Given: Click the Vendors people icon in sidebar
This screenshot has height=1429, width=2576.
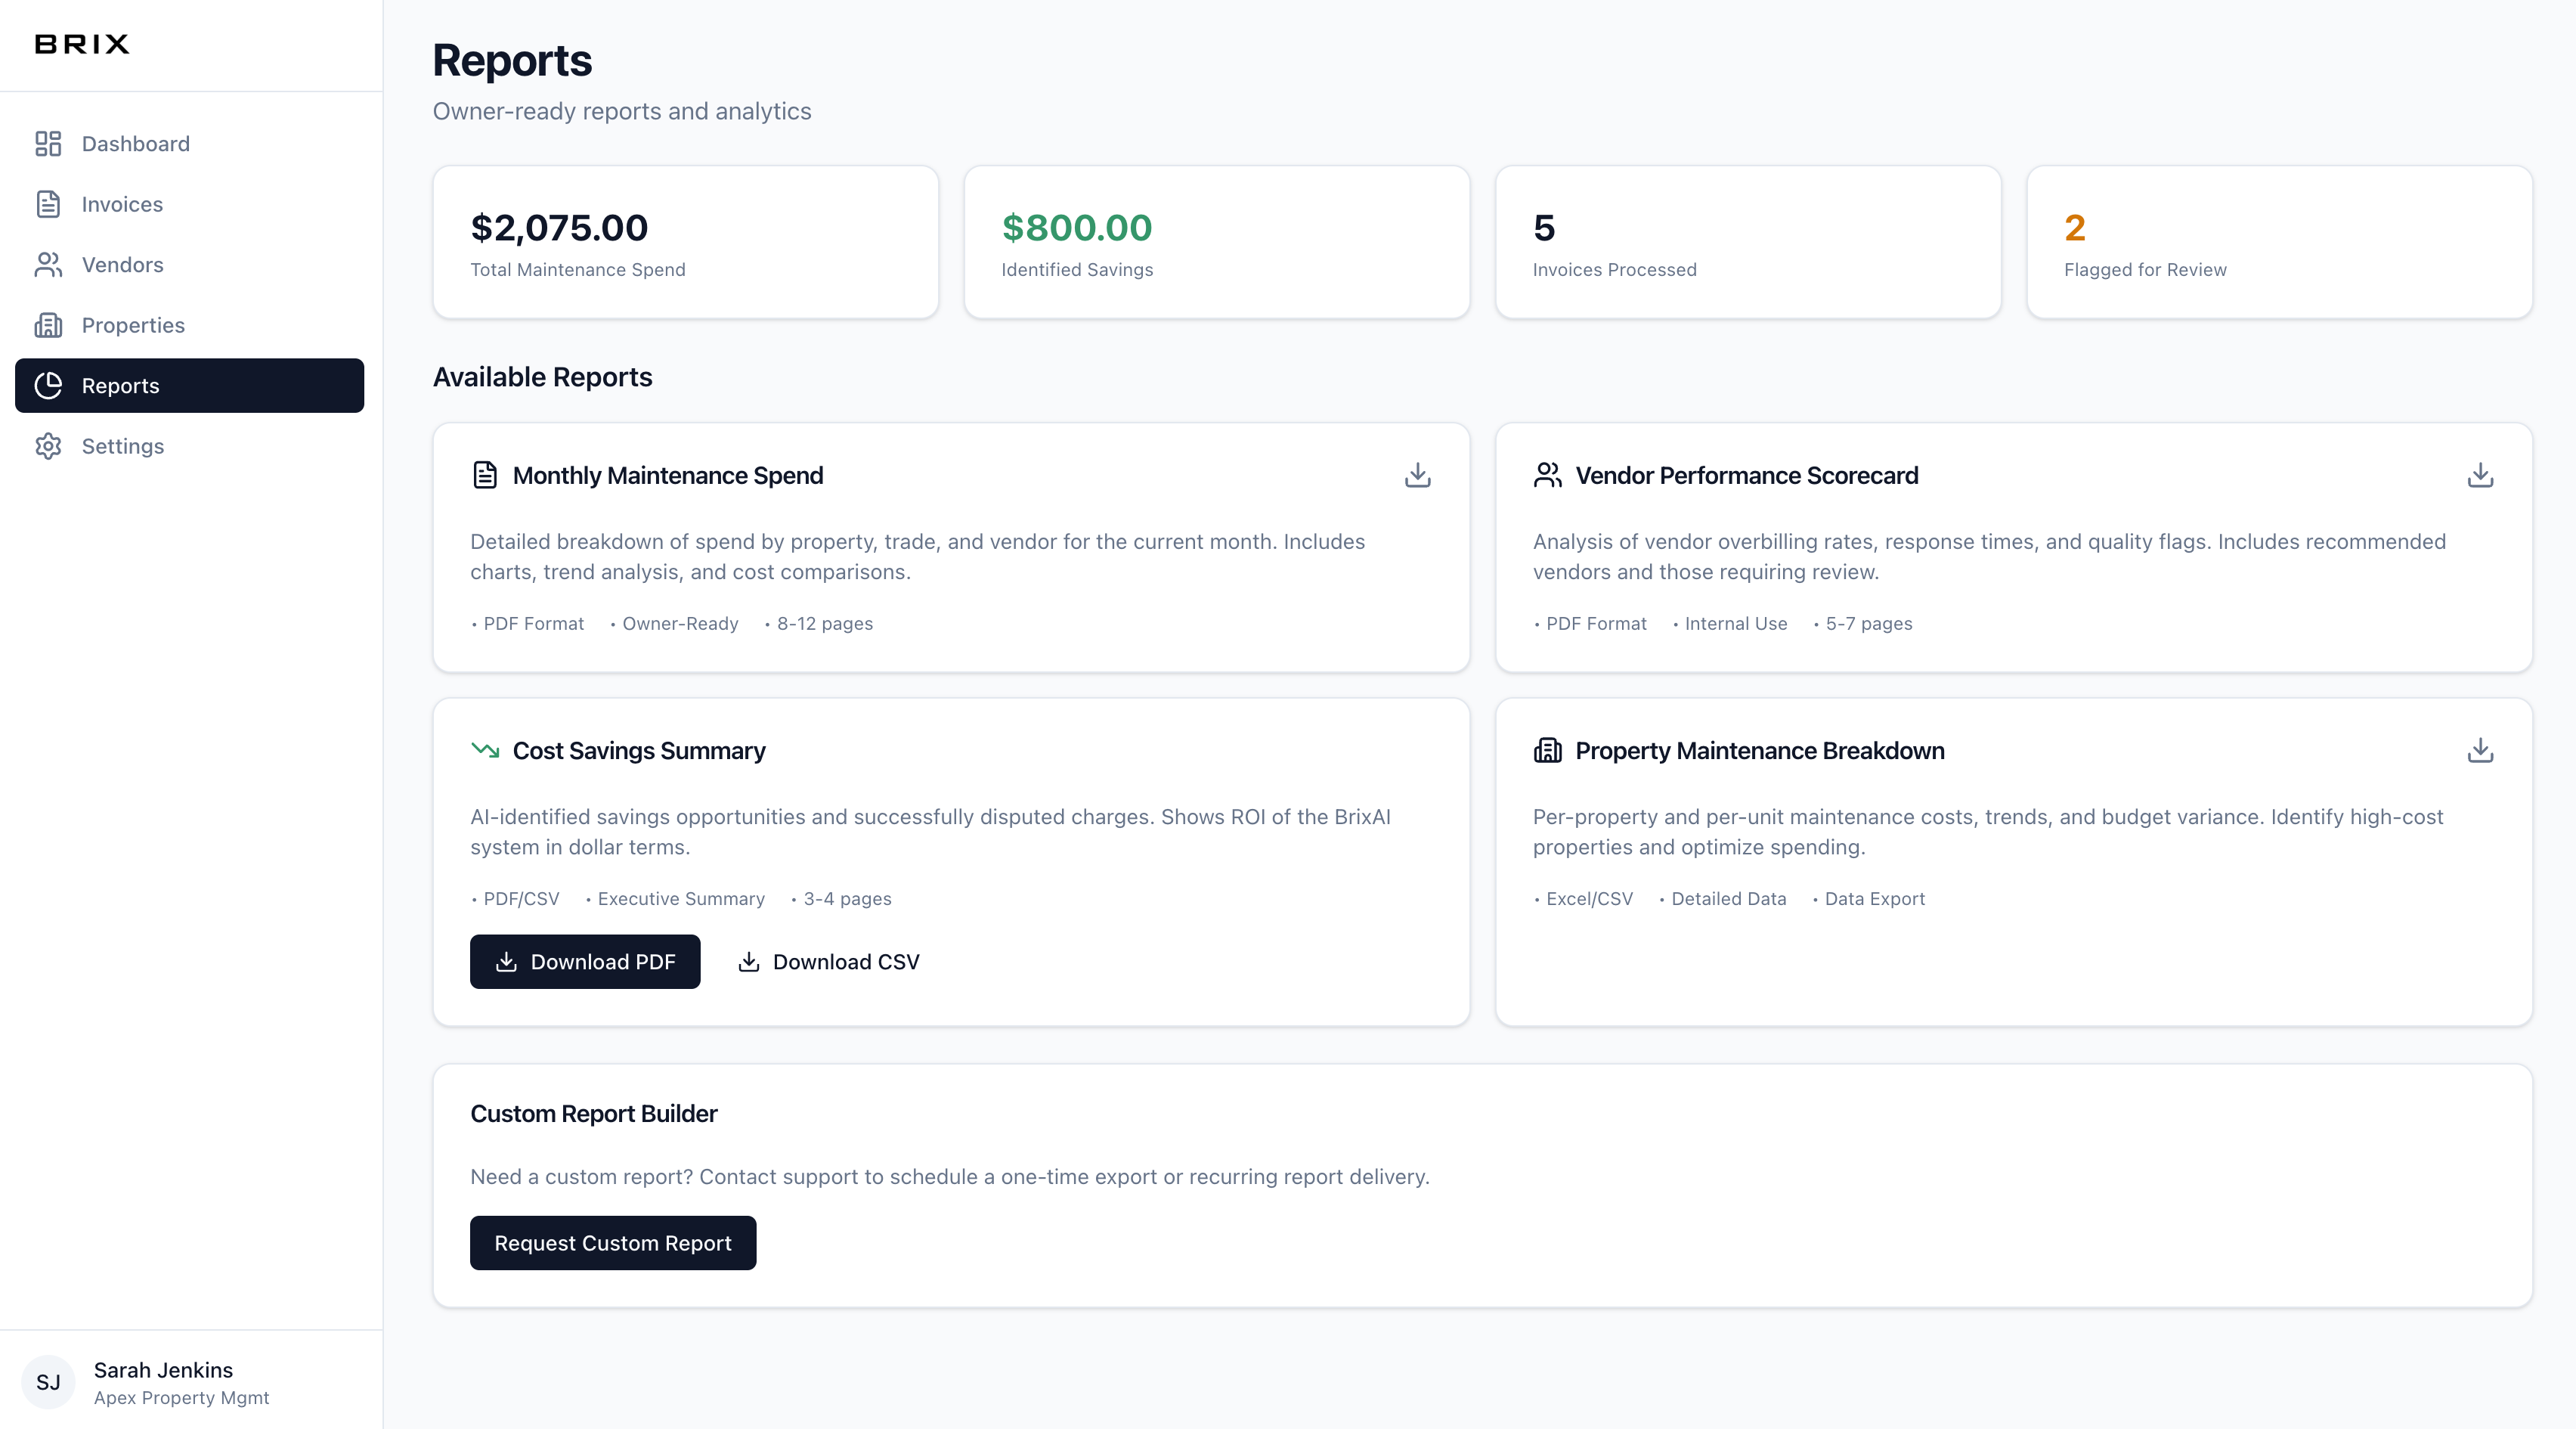Looking at the screenshot, I should [48, 265].
